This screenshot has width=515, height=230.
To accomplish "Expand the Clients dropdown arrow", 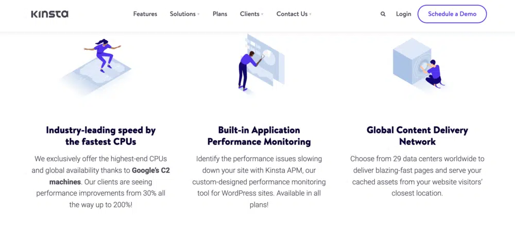I will click(262, 14).
